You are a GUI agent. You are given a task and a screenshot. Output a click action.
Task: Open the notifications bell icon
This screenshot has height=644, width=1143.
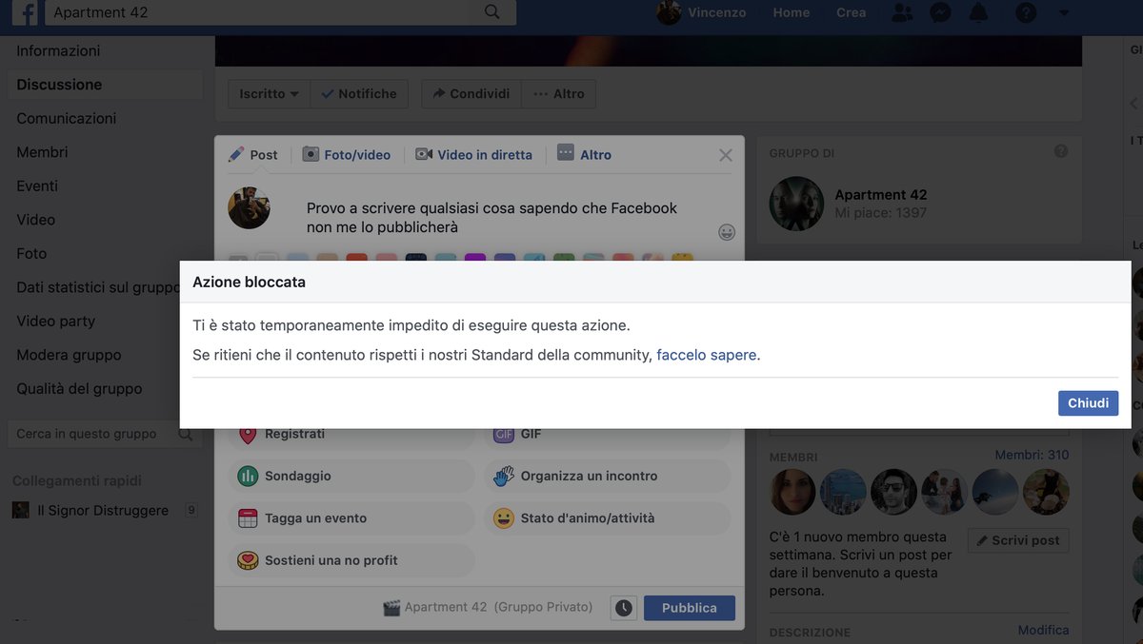[978, 12]
